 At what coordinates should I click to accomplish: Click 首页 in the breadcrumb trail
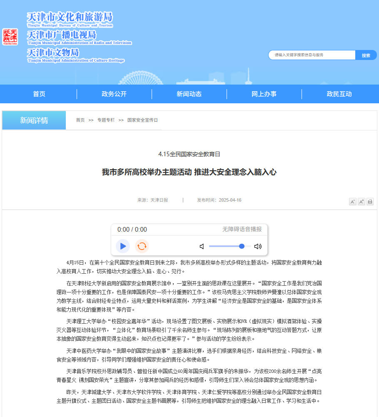(x=80, y=120)
